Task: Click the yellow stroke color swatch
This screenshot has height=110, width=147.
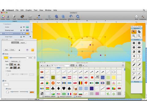Action: 6,58
